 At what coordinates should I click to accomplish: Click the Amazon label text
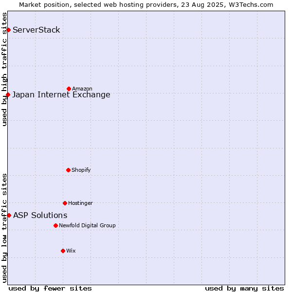(82, 89)
